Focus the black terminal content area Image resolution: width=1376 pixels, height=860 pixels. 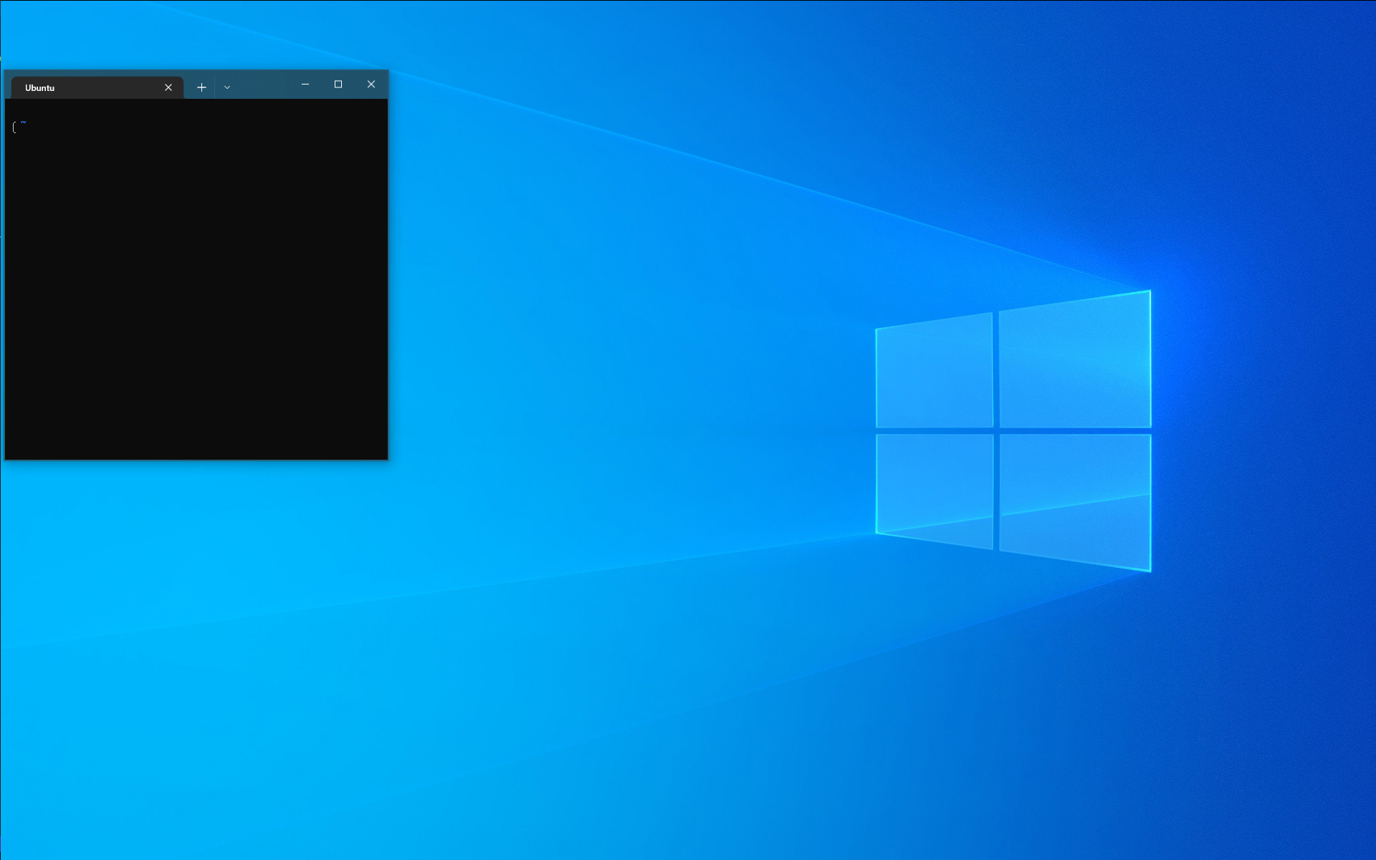pyautogui.click(x=196, y=279)
